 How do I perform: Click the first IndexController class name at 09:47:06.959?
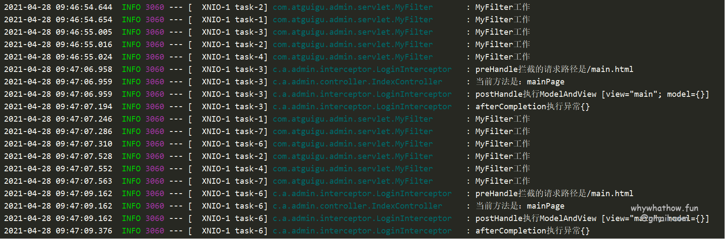coord(357,82)
